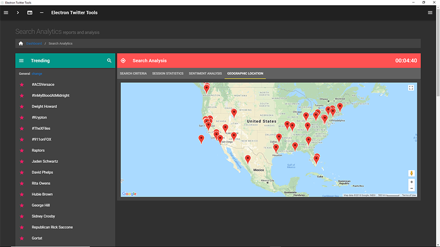
Task: Click the star next to #InMyBloodAtMidnight
Action: 22,96
